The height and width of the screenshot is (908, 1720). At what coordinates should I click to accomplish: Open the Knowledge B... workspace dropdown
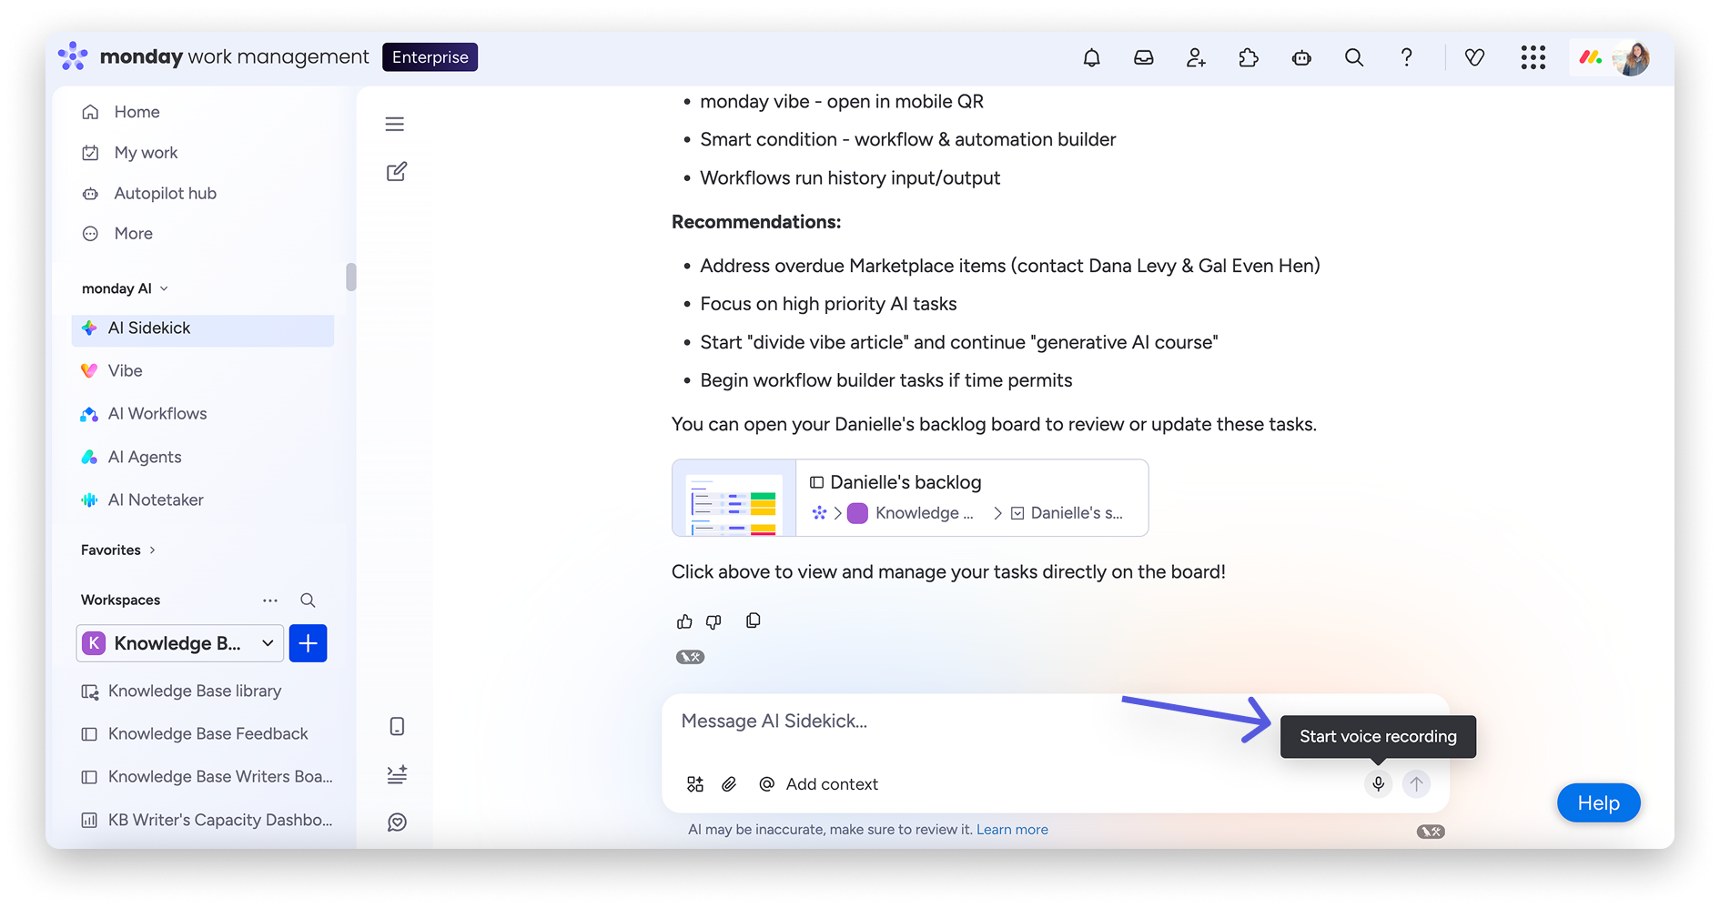pos(180,643)
